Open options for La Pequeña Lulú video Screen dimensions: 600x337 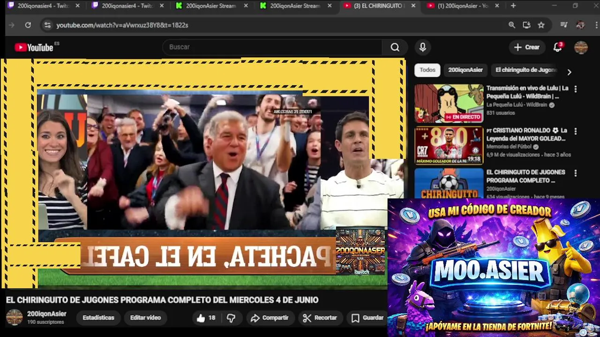coord(576,89)
